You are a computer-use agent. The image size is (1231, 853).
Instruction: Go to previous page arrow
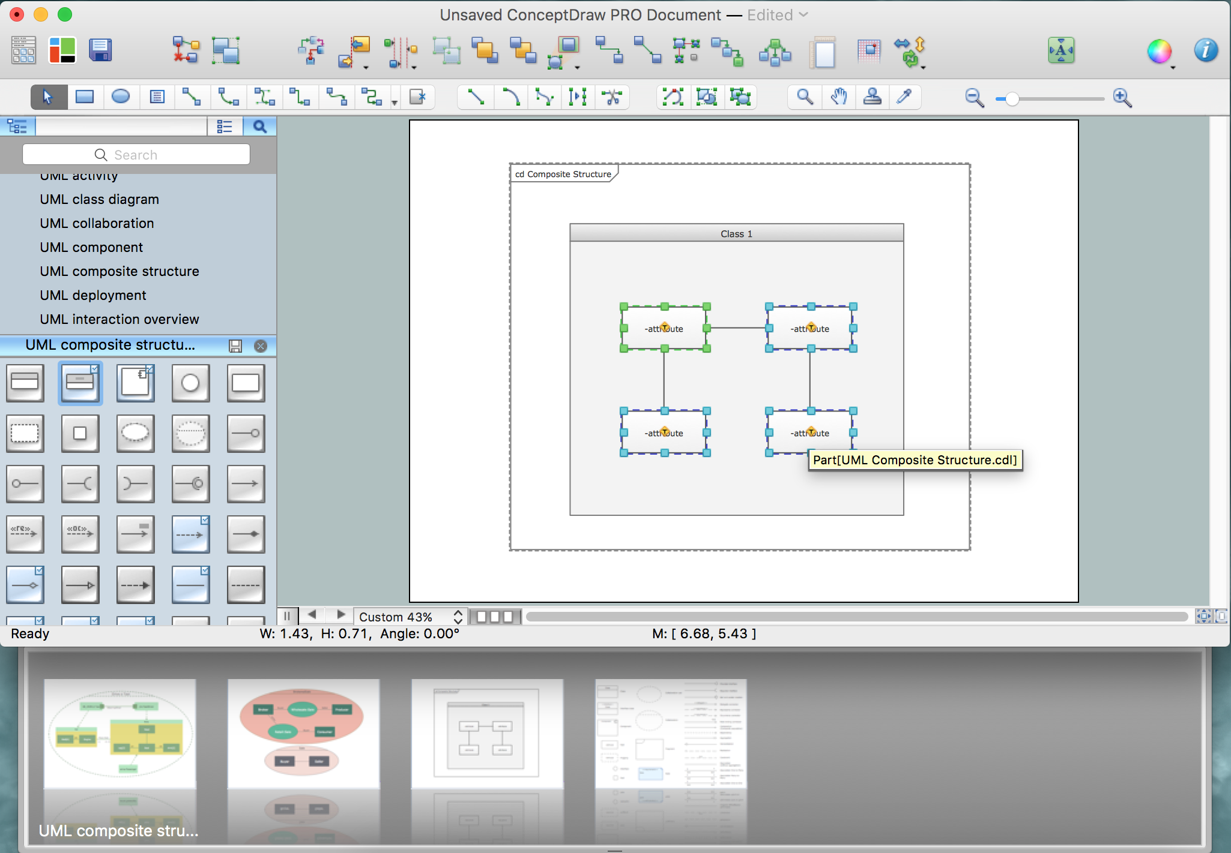click(x=312, y=615)
